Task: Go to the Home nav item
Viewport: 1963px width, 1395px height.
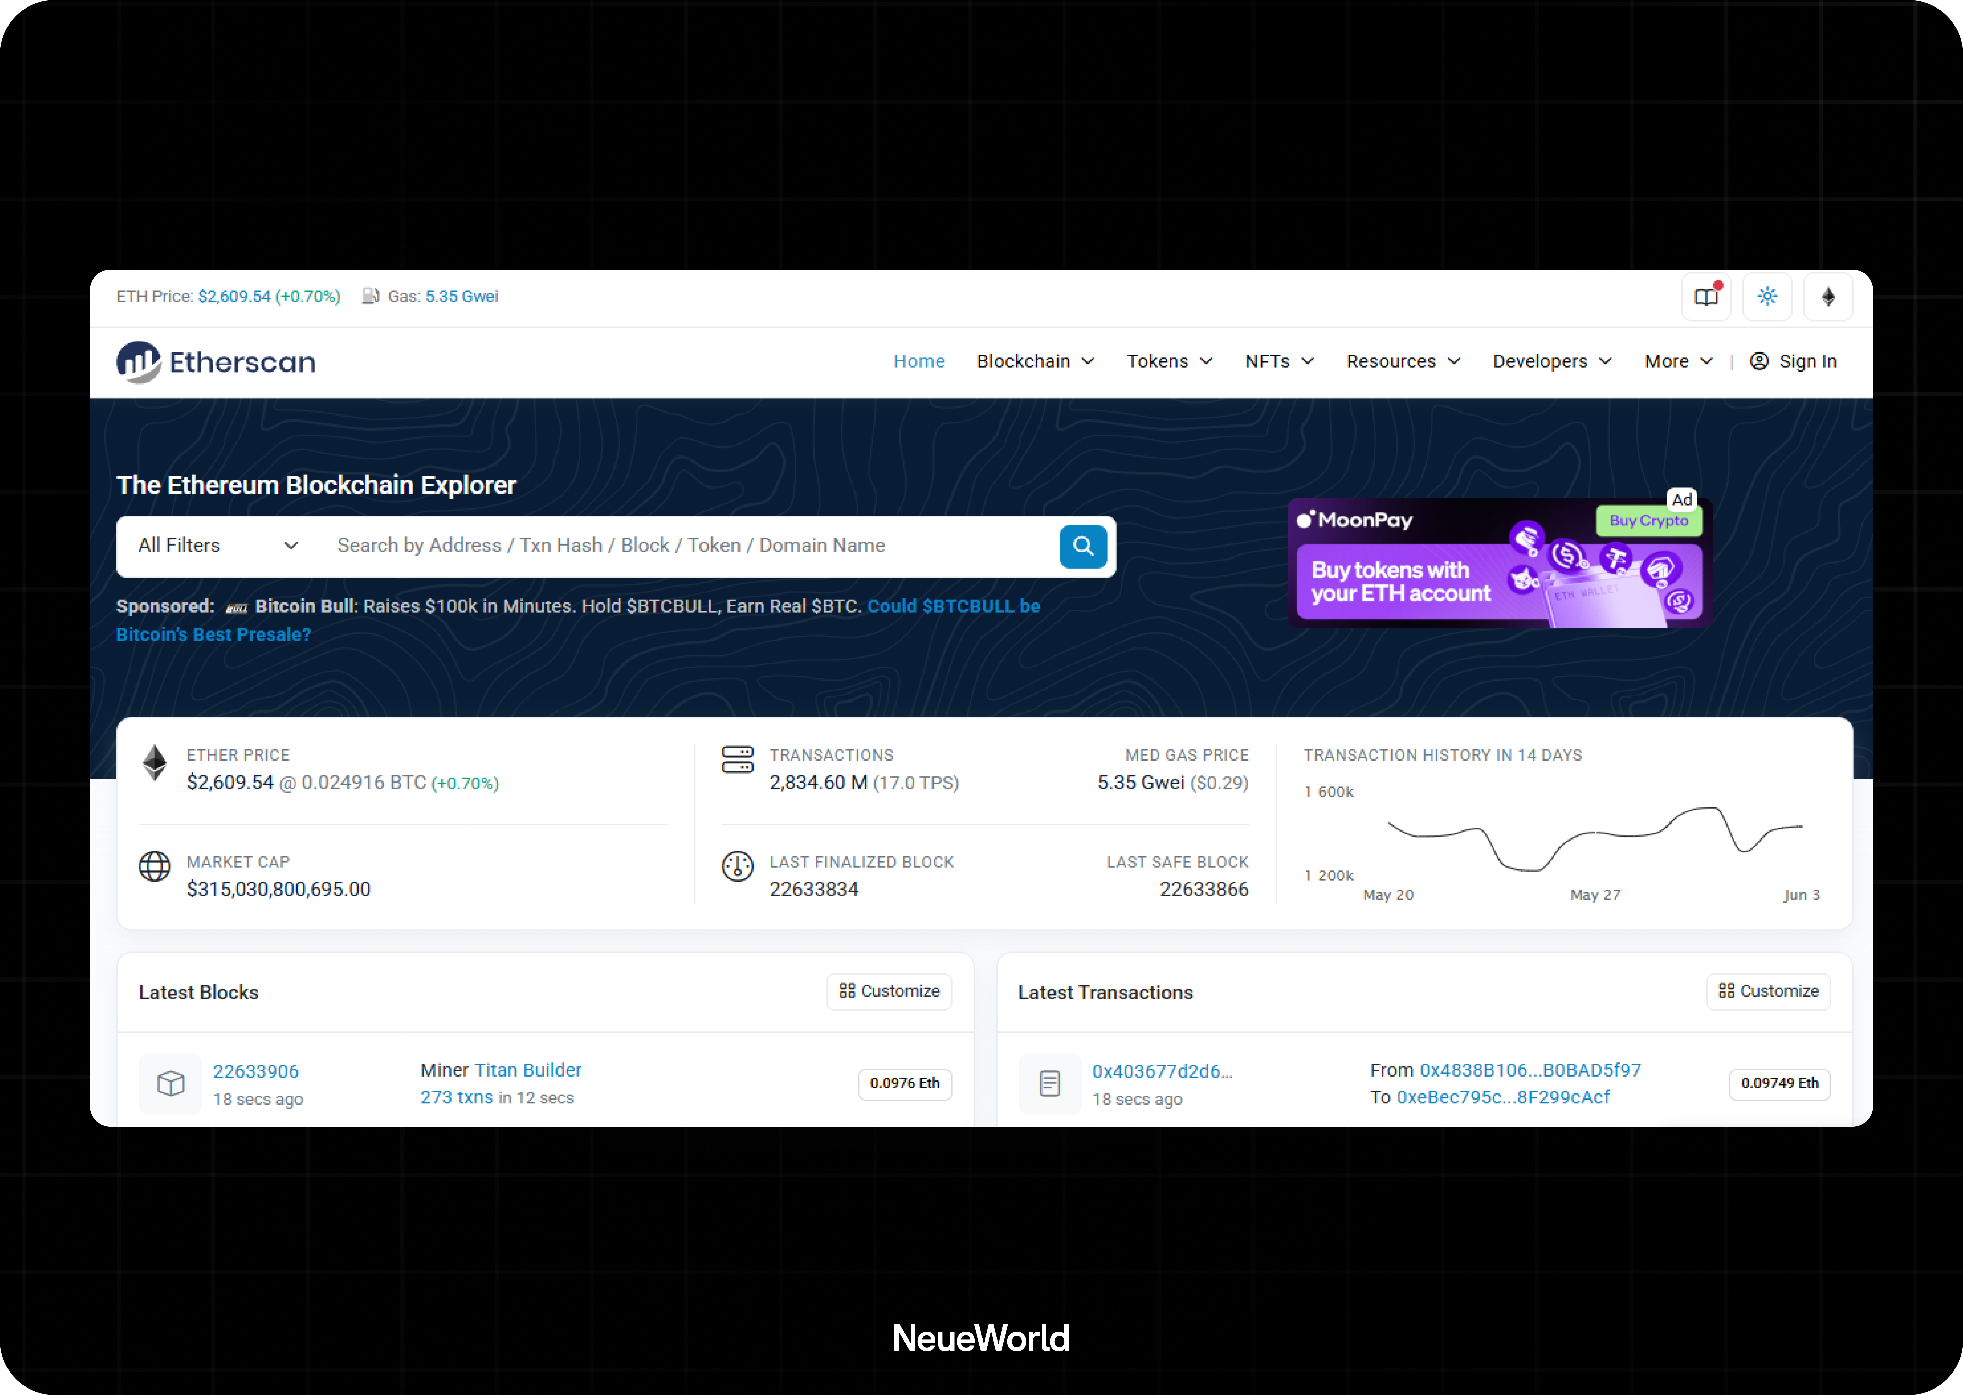Action: point(919,362)
